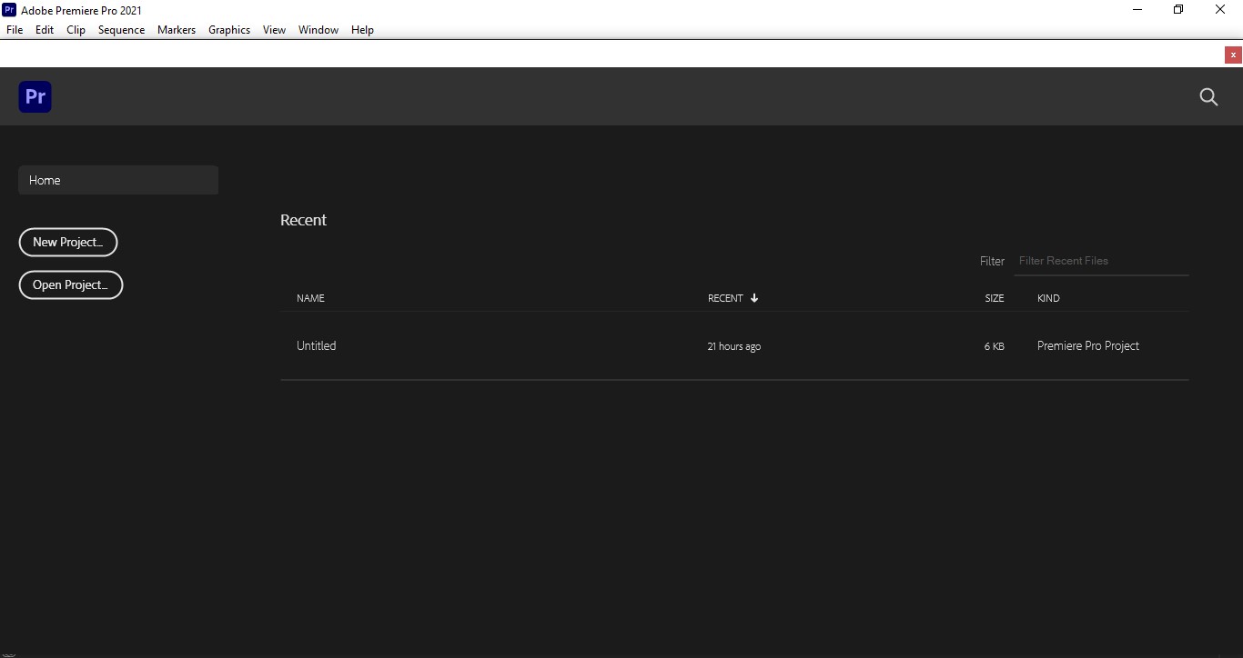Viewport: 1243px width, 658px height.
Task: Click the Open Project button
Action: 71,285
